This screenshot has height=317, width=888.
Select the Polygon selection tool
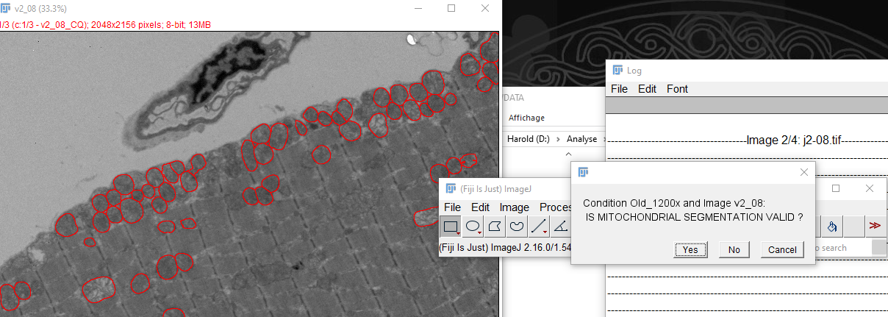[x=495, y=226]
